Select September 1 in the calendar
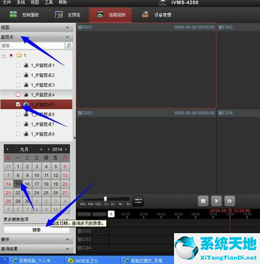Image resolution: width=260 pixels, height=264 pixels. [18, 166]
